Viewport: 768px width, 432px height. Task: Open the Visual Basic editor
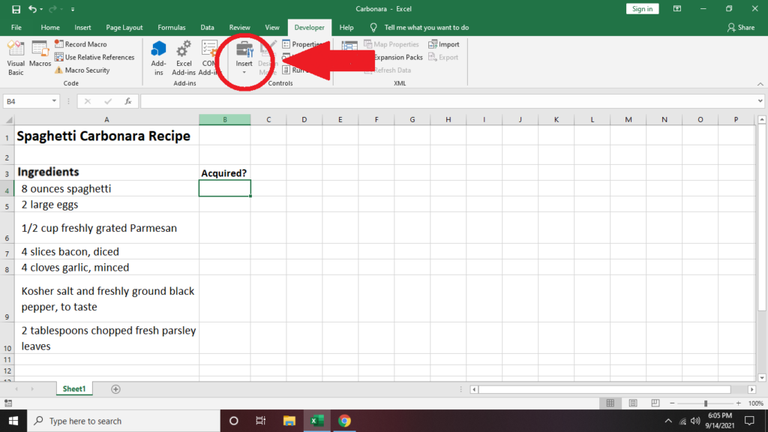[16, 56]
